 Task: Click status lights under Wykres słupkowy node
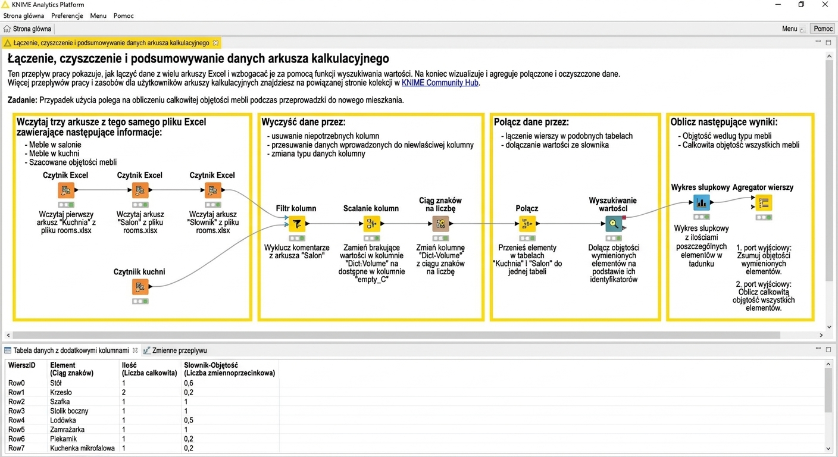tap(701, 217)
